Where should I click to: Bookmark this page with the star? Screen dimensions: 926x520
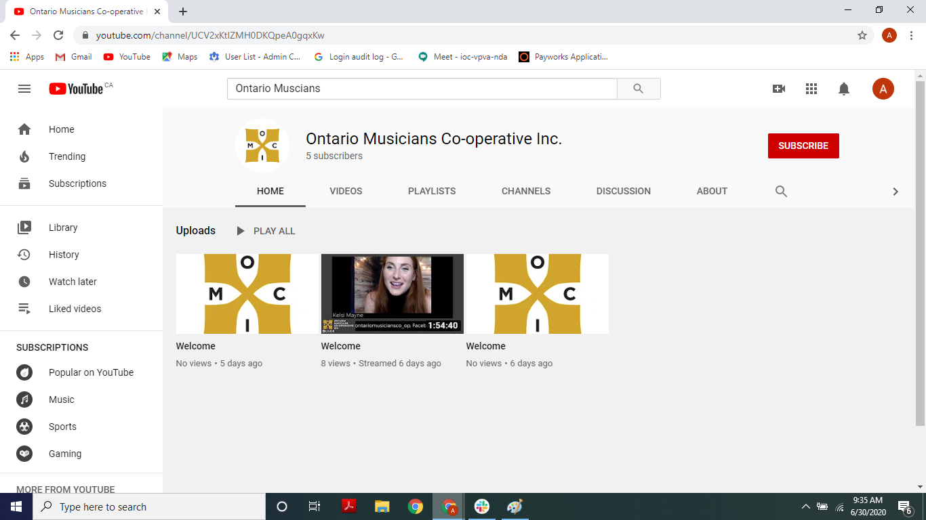pyautogui.click(x=862, y=35)
